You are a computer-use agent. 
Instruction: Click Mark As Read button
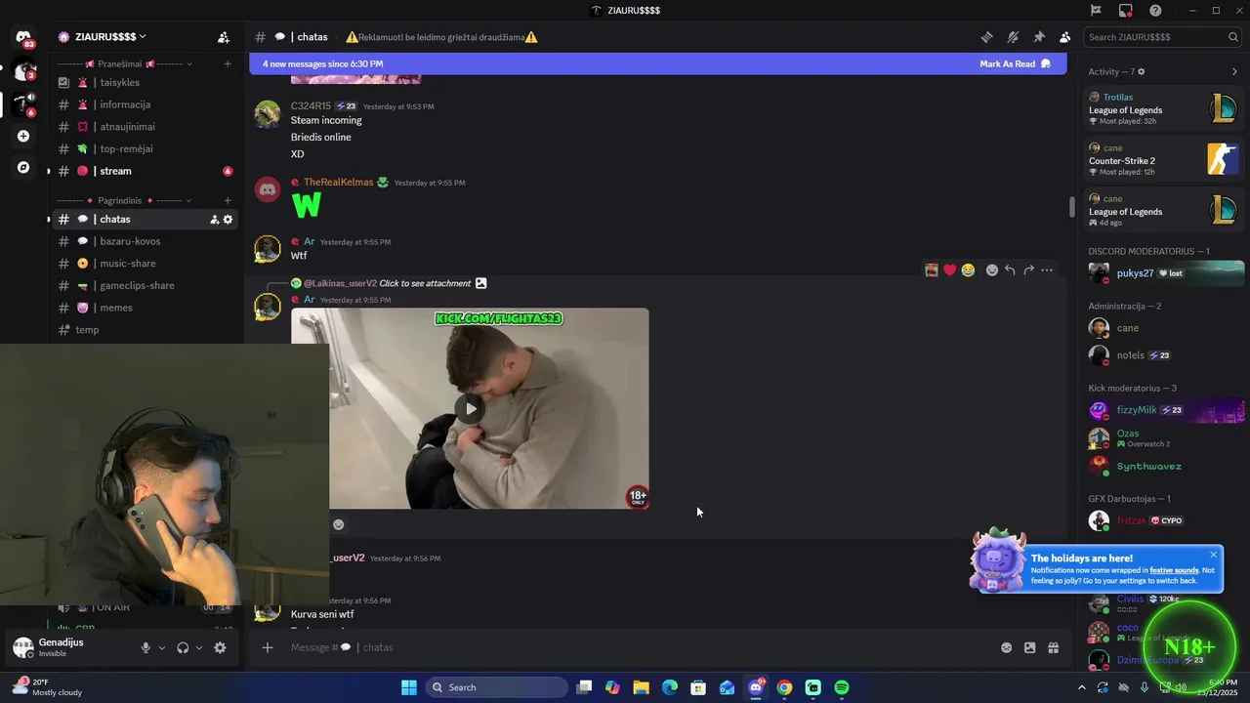tap(1015, 63)
